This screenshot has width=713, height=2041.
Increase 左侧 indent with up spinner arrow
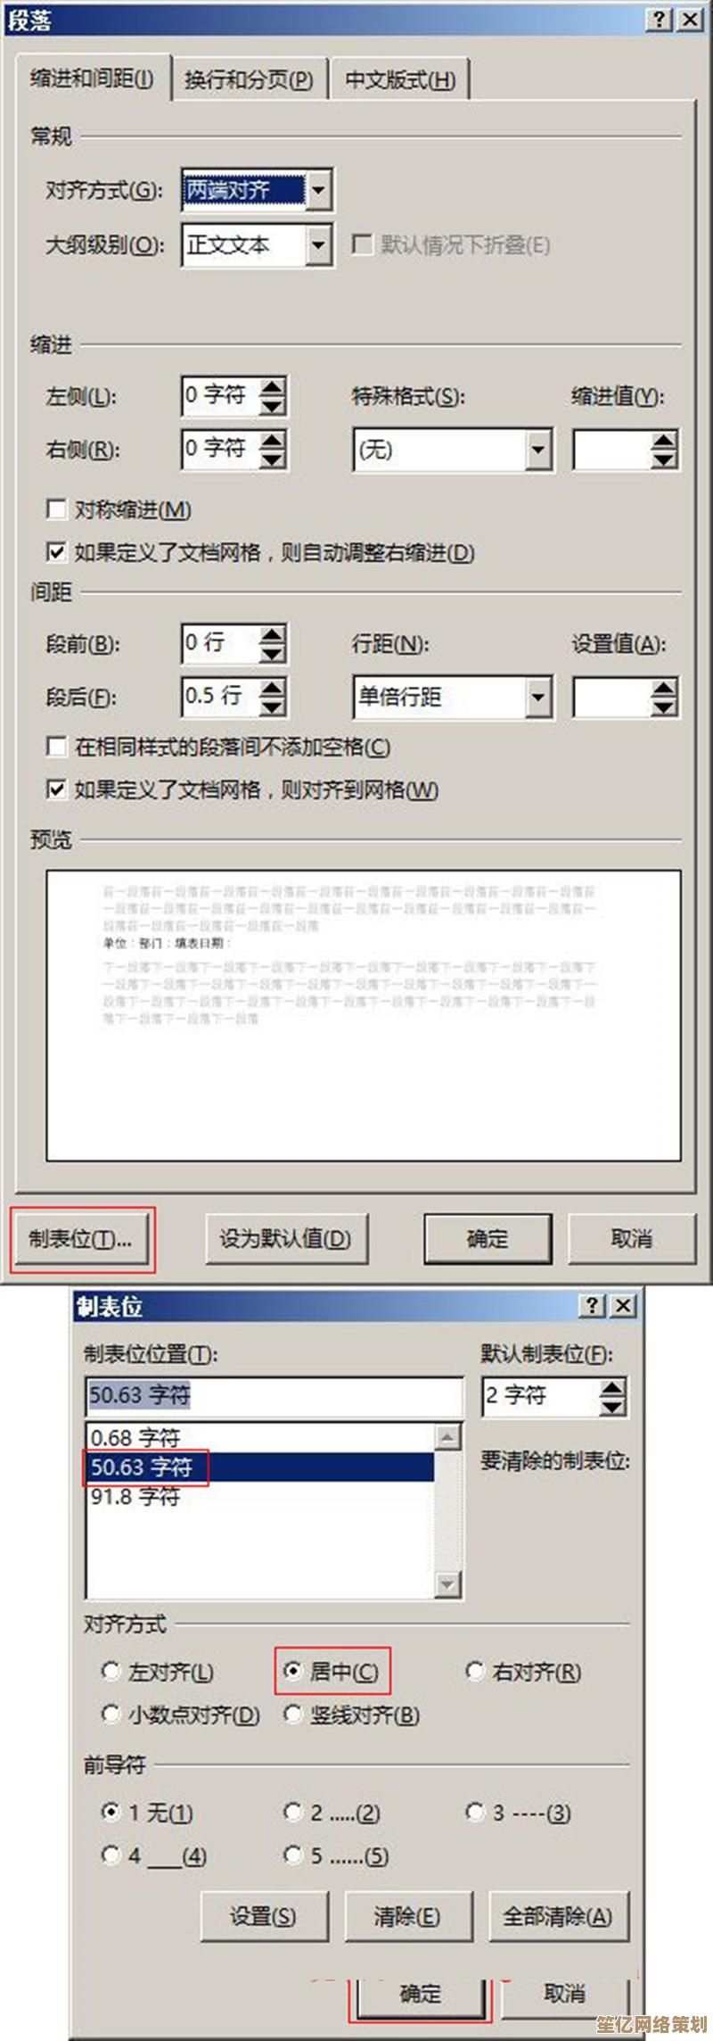[x=272, y=385]
